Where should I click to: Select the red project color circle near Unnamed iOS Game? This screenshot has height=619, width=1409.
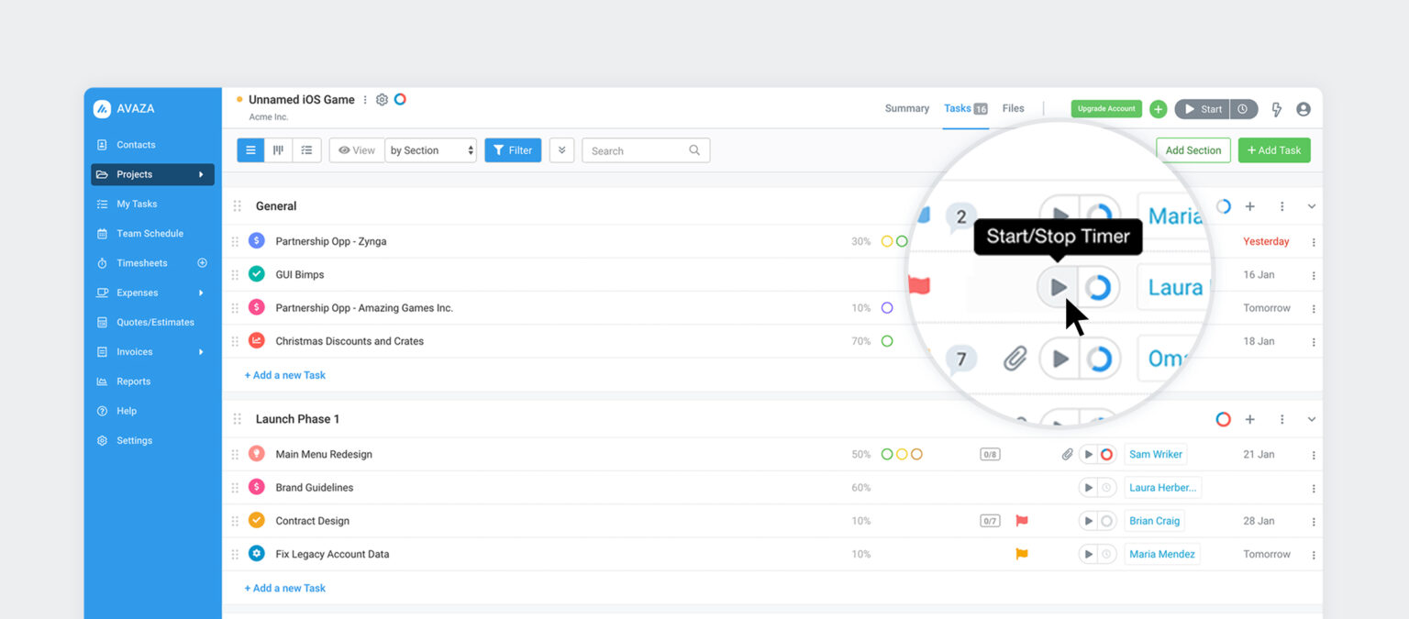(x=399, y=99)
